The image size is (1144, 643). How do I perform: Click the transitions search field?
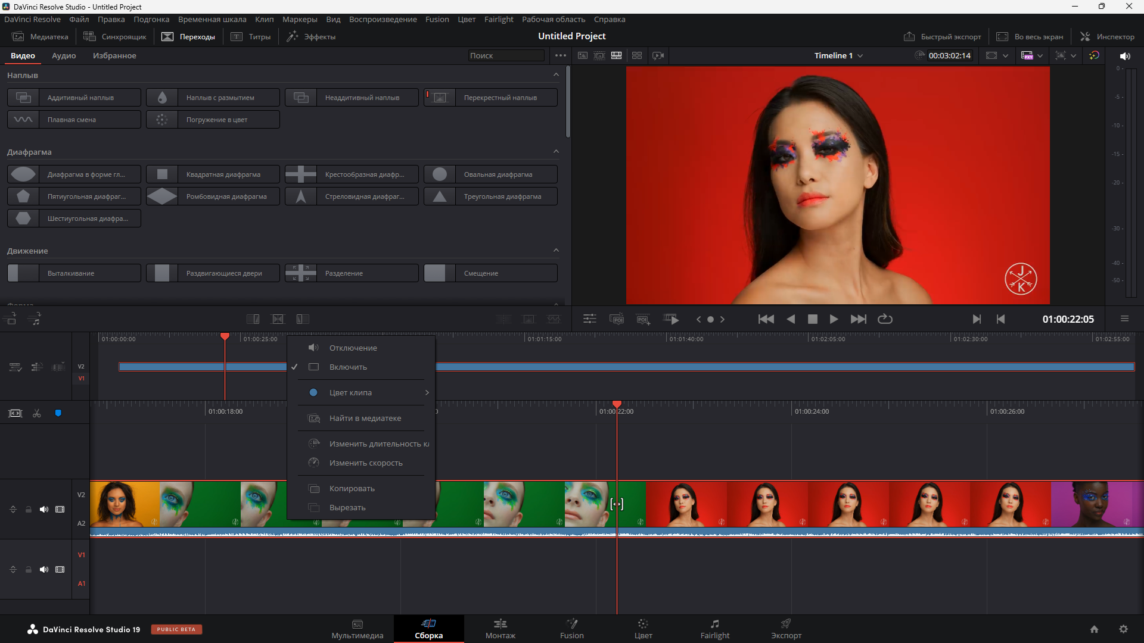[505, 55]
